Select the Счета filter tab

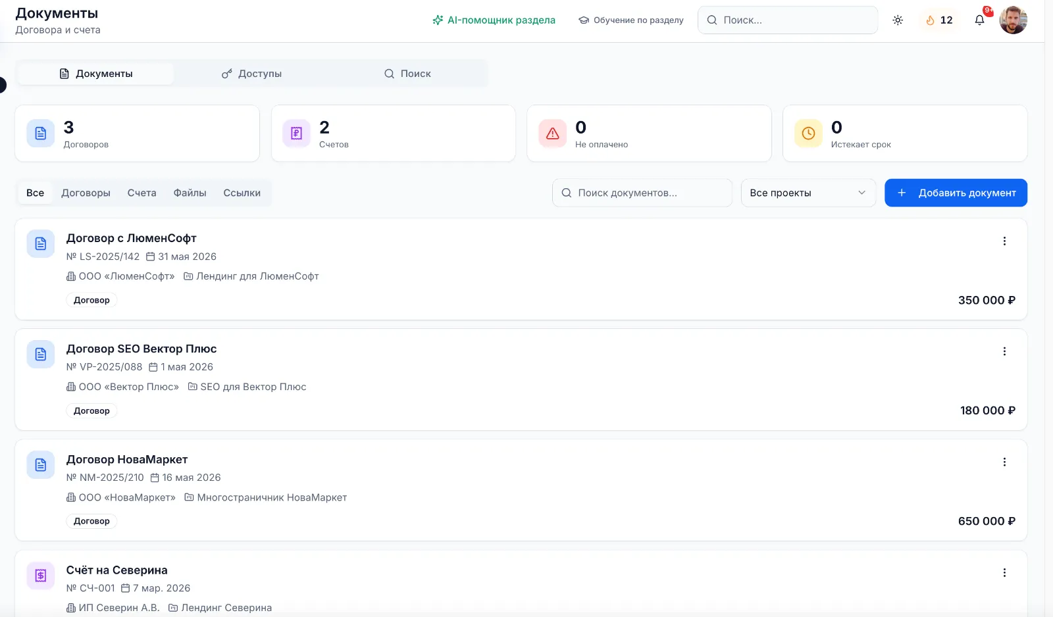click(x=142, y=193)
